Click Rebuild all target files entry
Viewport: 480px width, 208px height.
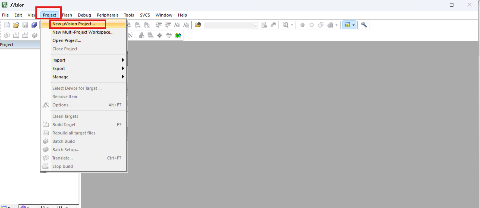pyautogui.click(x=84, y=133)
